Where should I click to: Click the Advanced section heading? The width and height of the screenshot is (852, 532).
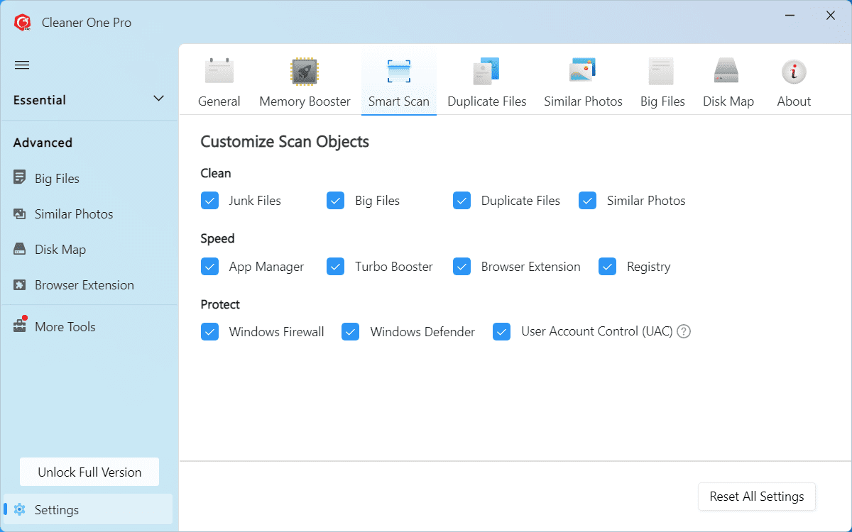(x=43, y=143)
